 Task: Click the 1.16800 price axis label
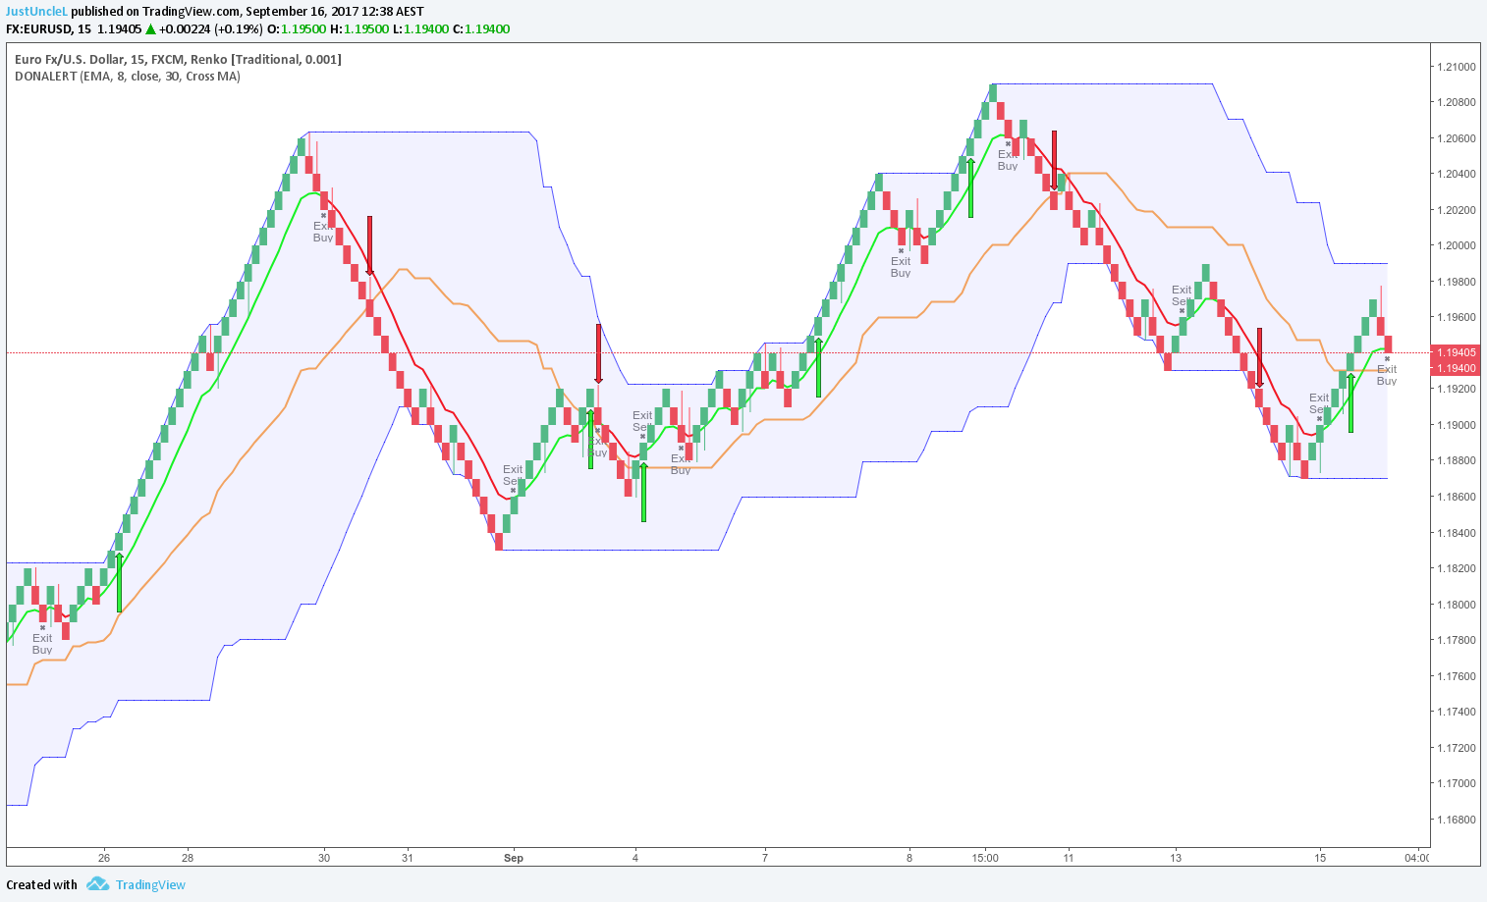[x=1456, y=820]
